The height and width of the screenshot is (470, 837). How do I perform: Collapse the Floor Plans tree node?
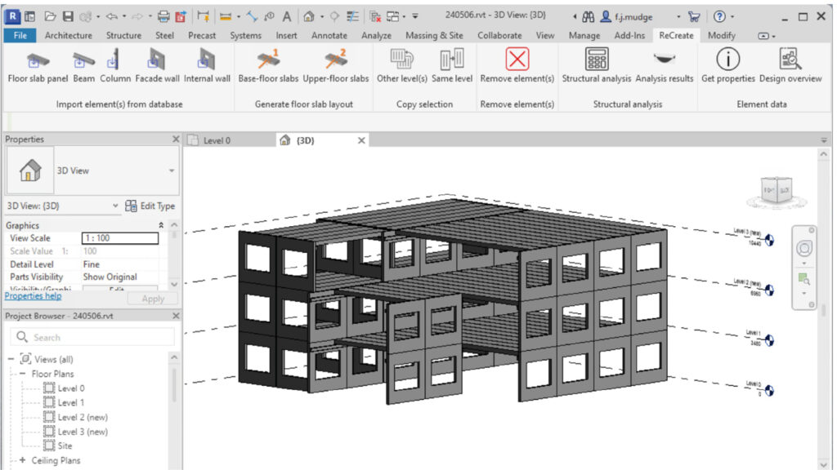(x=23, y=374)
